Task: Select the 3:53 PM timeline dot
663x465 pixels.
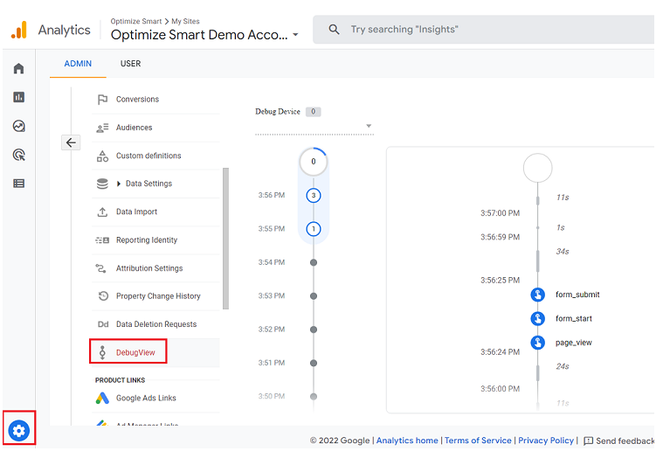Action: coord(314,296)
